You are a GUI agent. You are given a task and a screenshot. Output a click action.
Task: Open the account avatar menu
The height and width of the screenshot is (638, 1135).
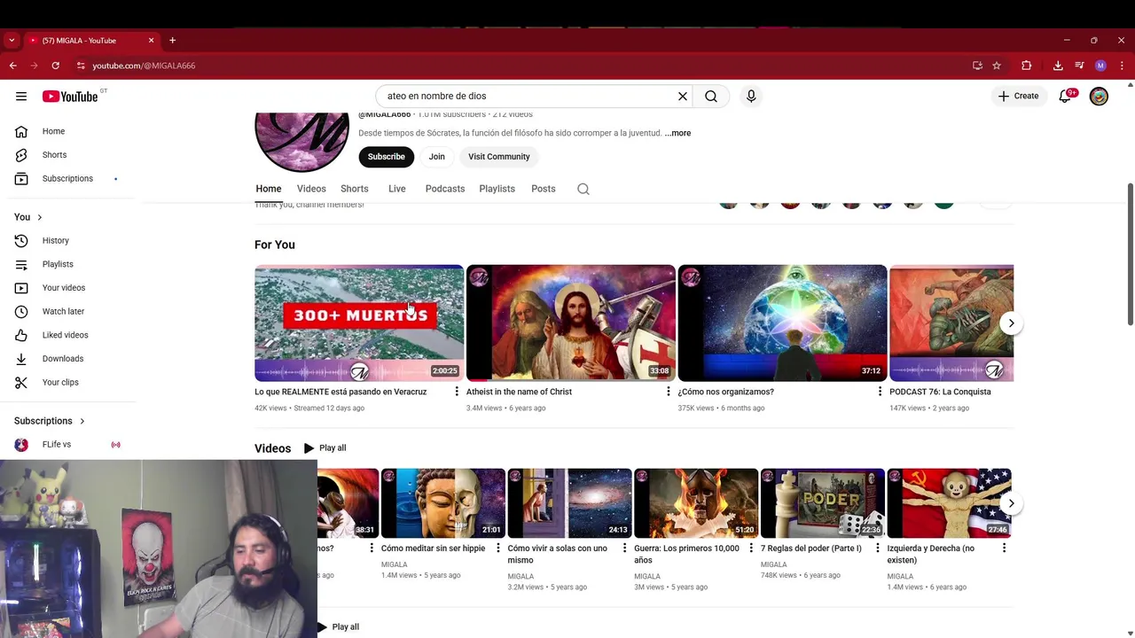1099,96
